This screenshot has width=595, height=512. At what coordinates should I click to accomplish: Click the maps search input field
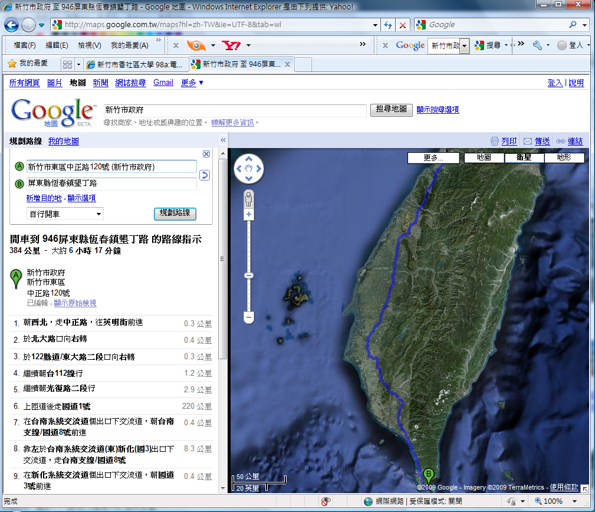[x=235, y=110]
